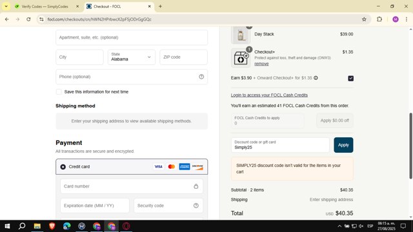This screenshot has width=413, height=232.
Task: Click the Total $40.35 amount
Action: pyautogui.click(x=344, y=213)
